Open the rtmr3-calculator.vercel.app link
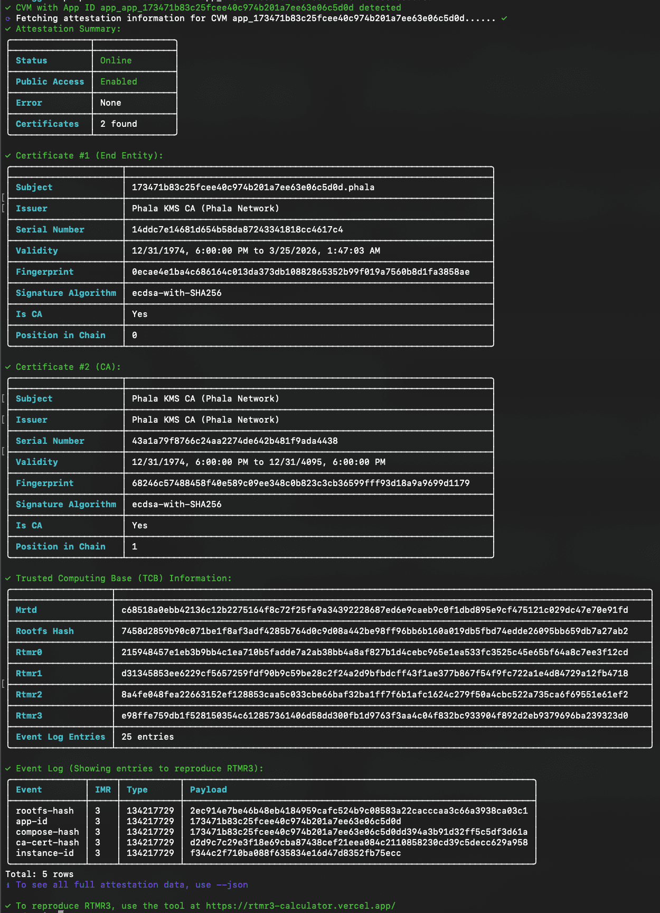The height and width of the screenshot is (913, 660). tap(300, 906)
